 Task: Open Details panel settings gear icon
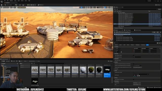(x=161, y=43)
